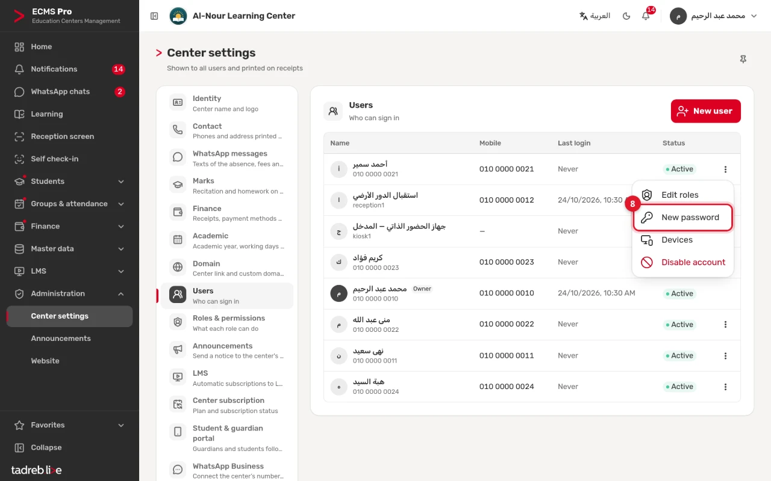Image resolution: width=771 pixels, height=481 pixels.
Task: Toggle the sidebar panel icon in header
Action: (154, 16)
